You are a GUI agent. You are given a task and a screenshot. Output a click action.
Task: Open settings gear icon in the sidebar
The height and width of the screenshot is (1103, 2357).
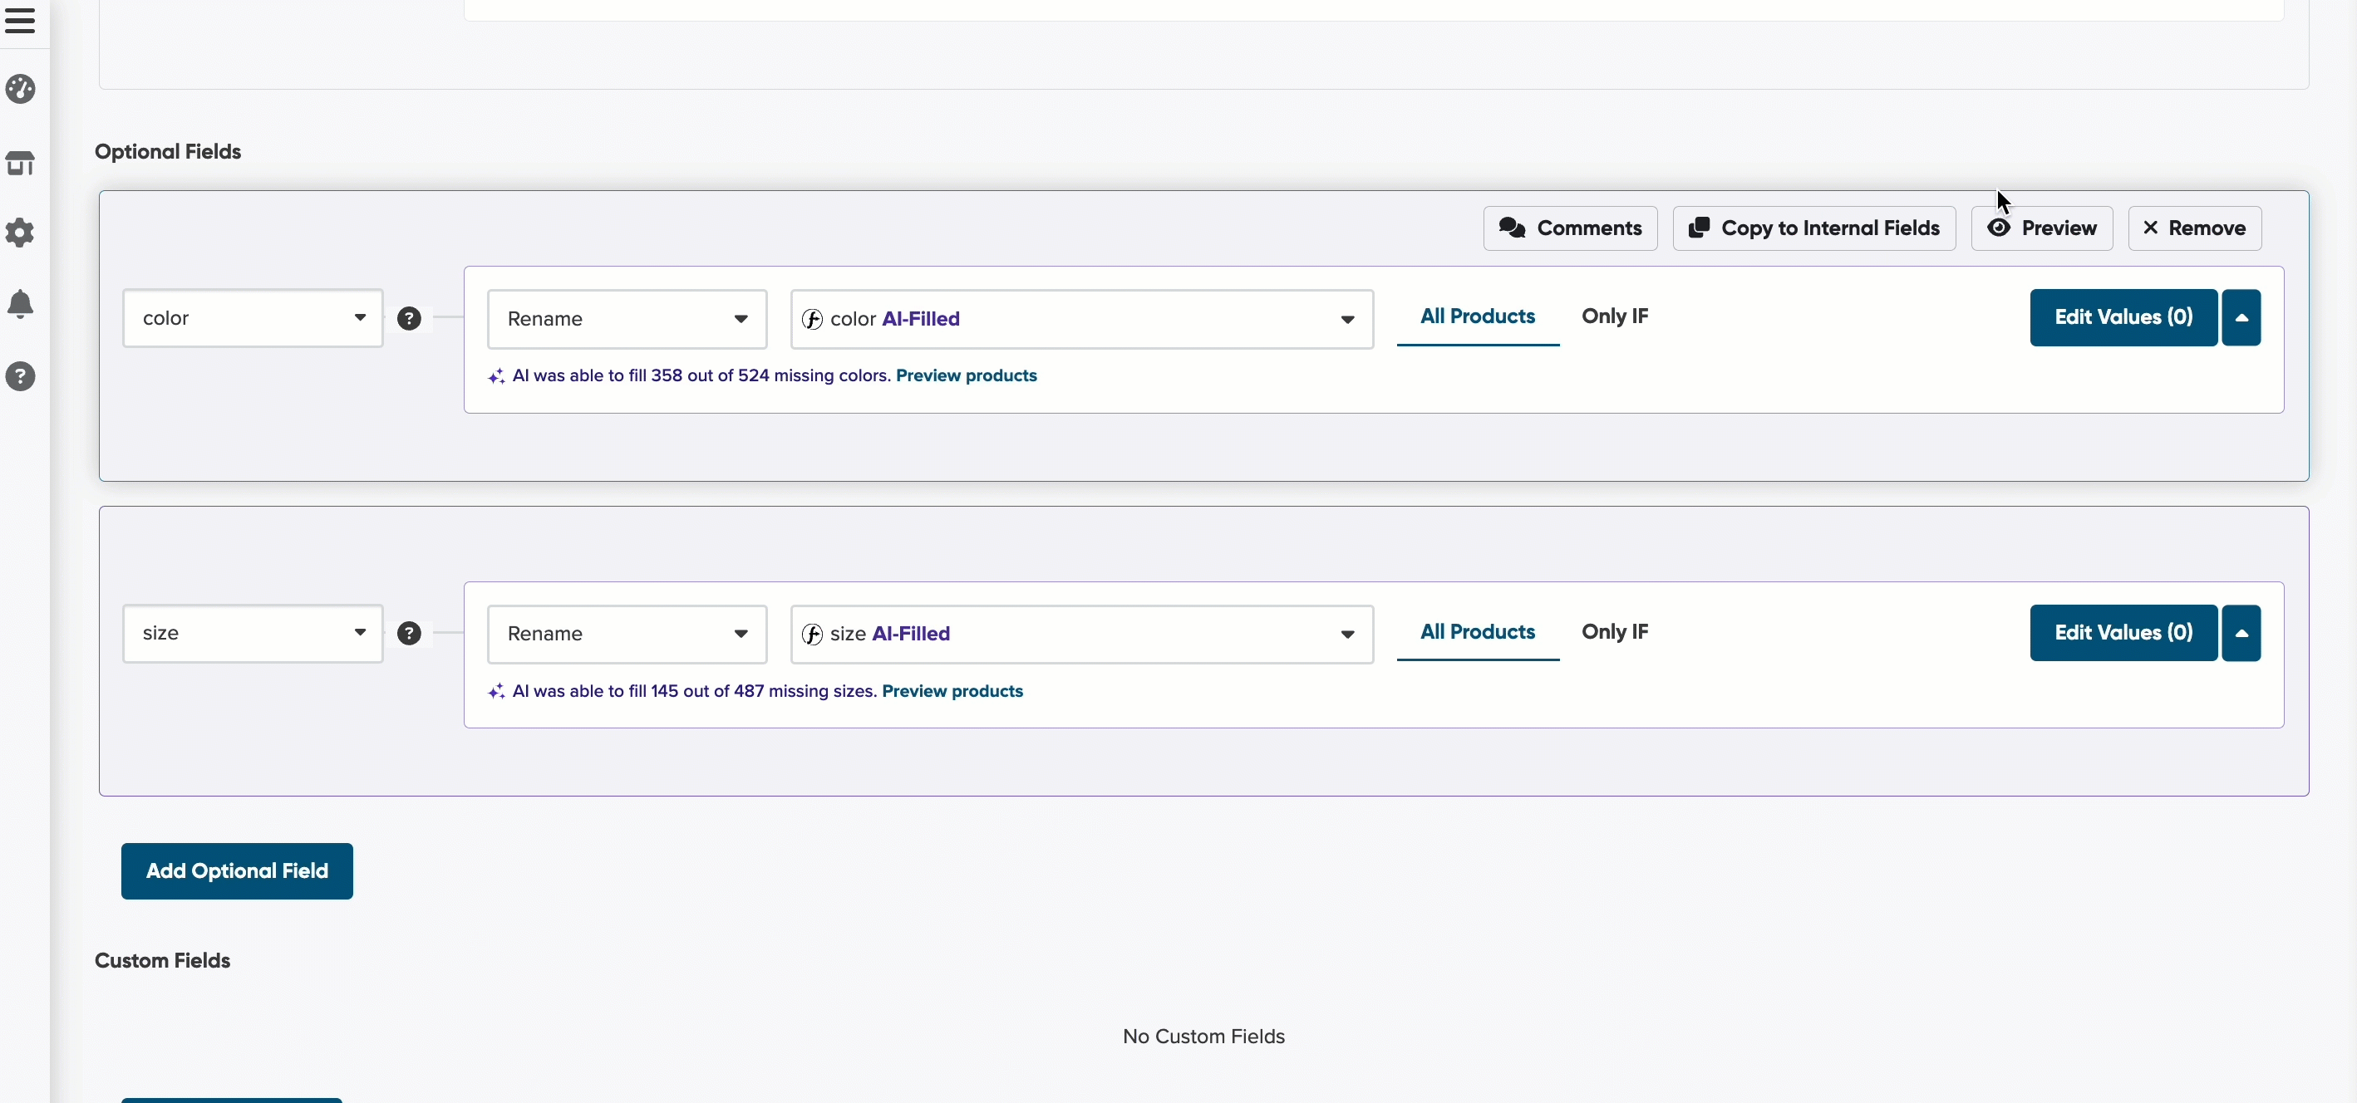20,233
